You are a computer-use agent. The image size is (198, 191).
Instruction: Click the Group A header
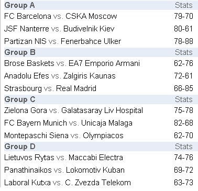19,5
